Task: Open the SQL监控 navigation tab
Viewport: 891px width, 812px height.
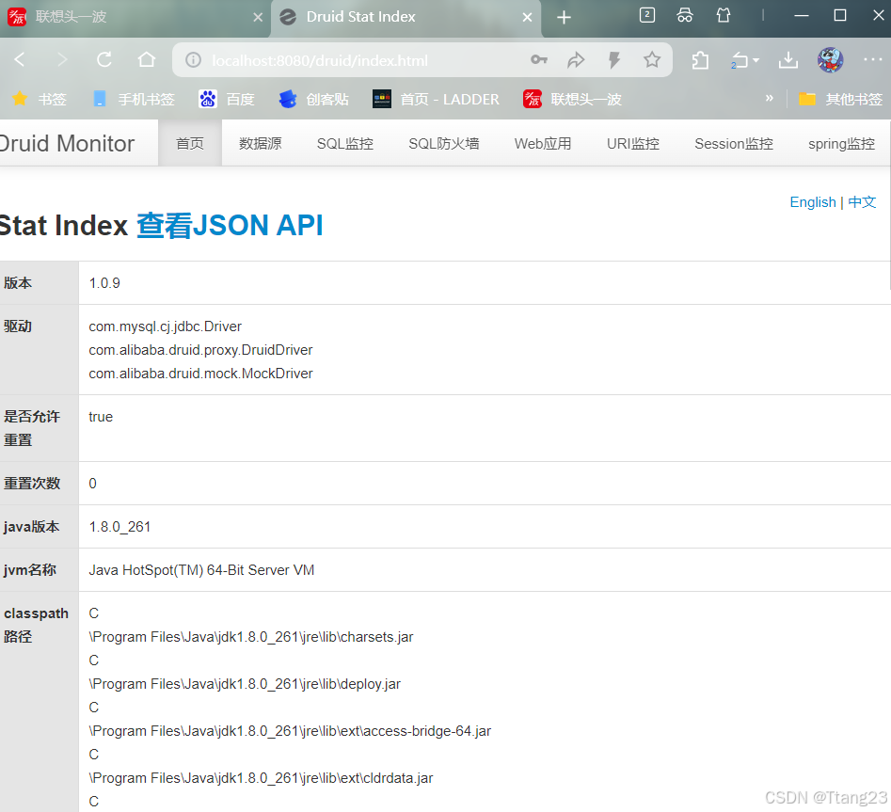Action: click(345, 143)
